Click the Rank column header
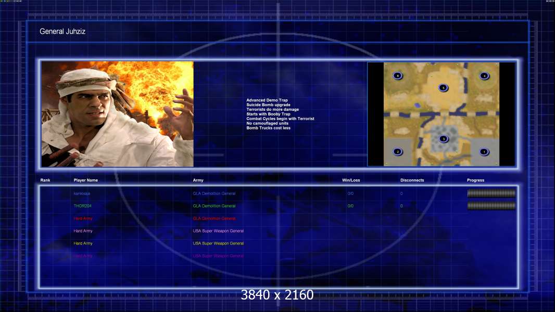555x312 pixels. coord(45,180)
